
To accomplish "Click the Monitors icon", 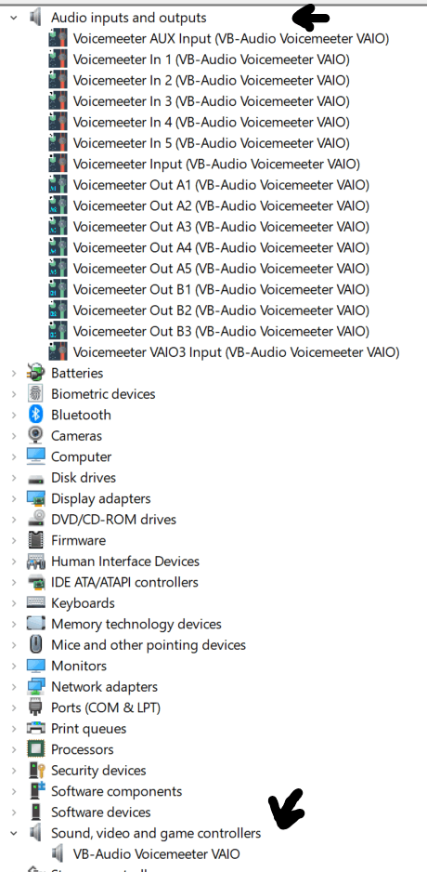I will [35, 666].
